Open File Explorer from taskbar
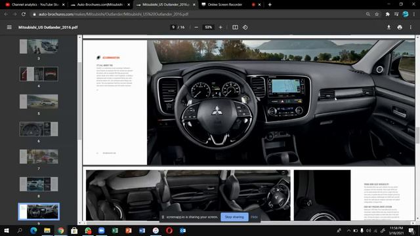The height and width of the screenshot is (236, 420). pos(47,230)
